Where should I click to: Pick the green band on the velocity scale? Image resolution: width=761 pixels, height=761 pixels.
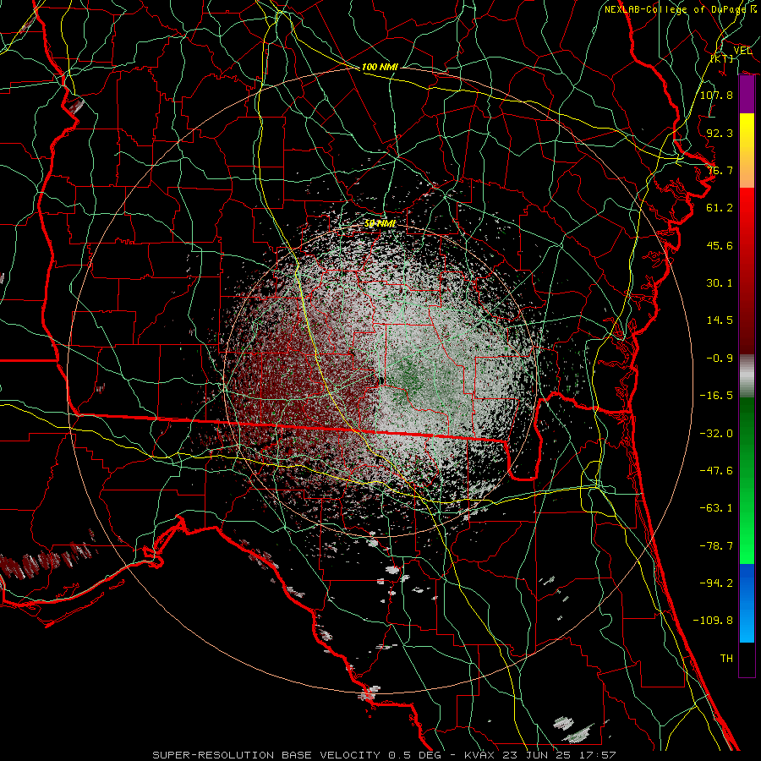point(747,480)
